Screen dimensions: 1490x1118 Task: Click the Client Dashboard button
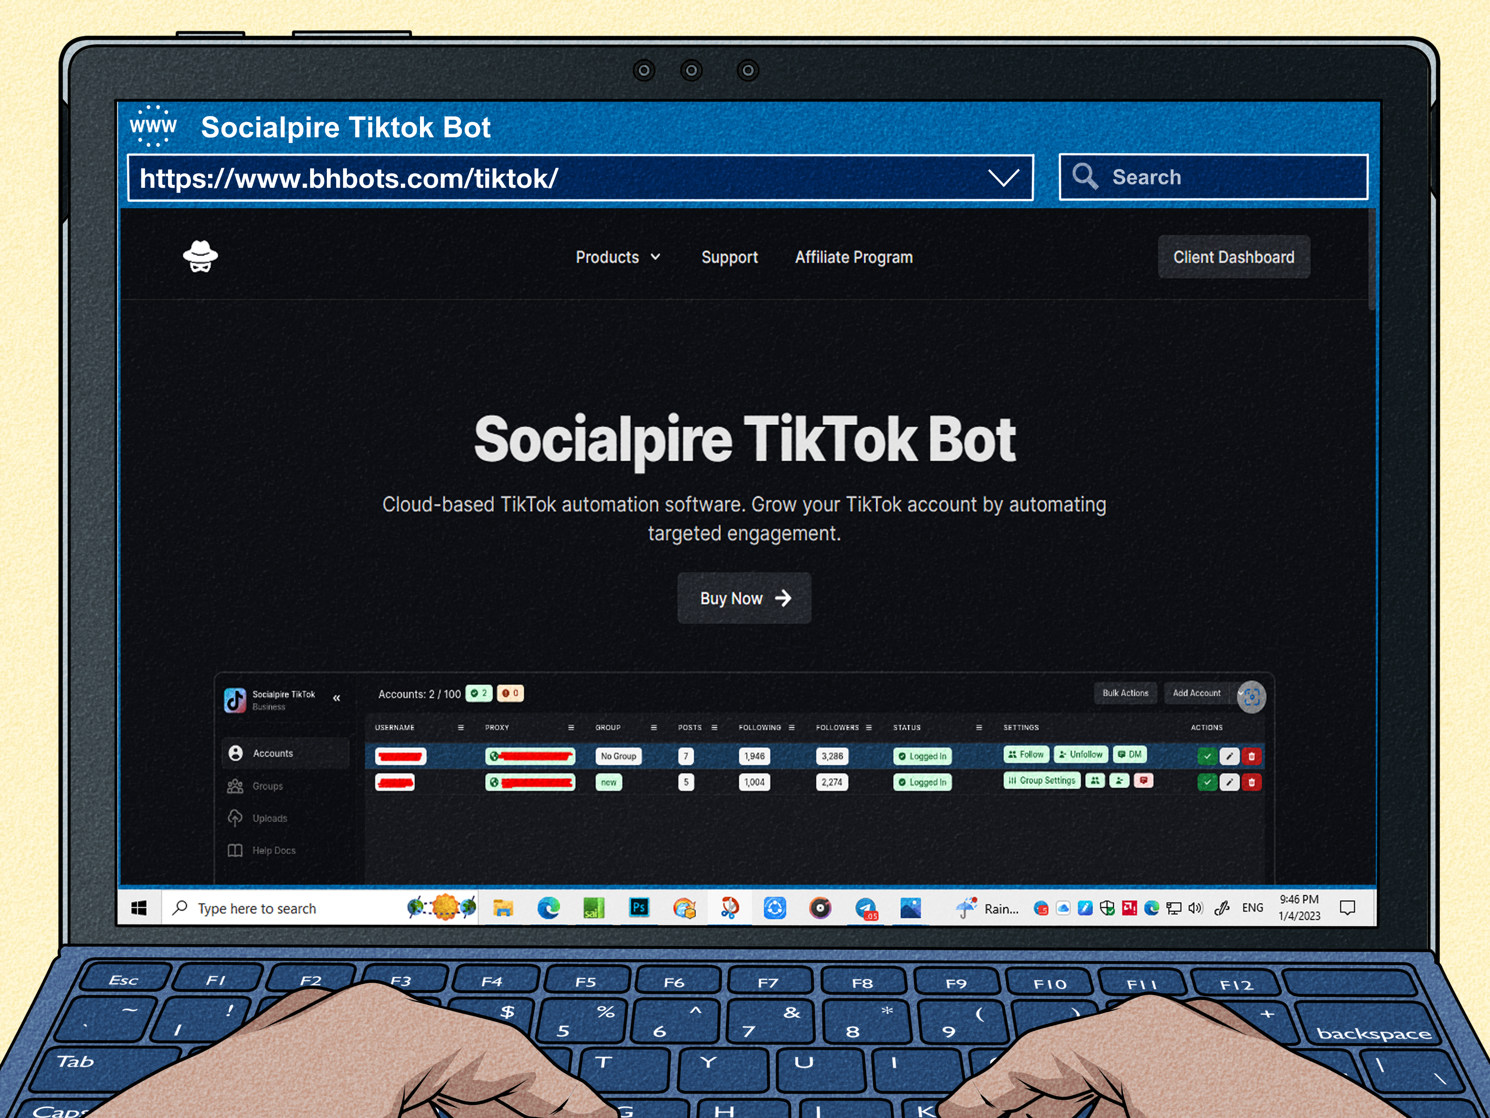pyautogui.click(x=1234, y=257)
